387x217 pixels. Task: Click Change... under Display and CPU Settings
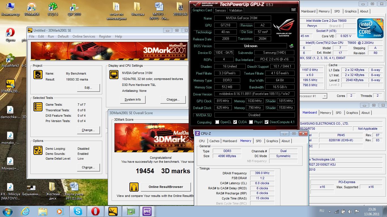tap(173, 99)
